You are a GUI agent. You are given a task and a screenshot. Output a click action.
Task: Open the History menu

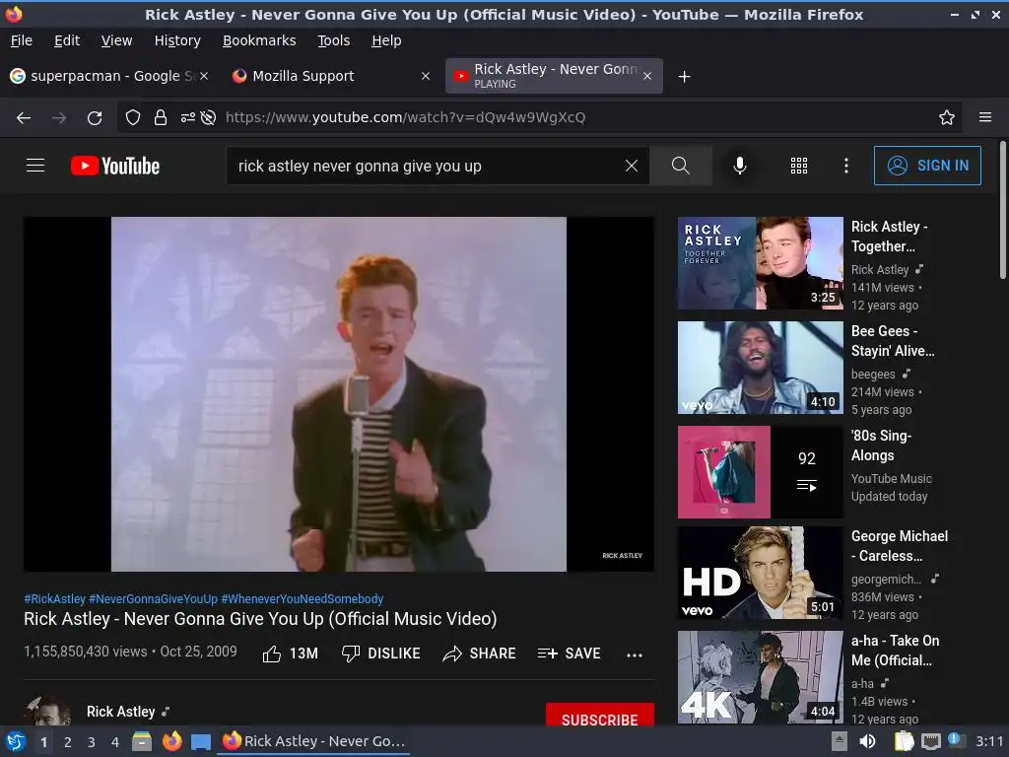[x=177, y=40]
